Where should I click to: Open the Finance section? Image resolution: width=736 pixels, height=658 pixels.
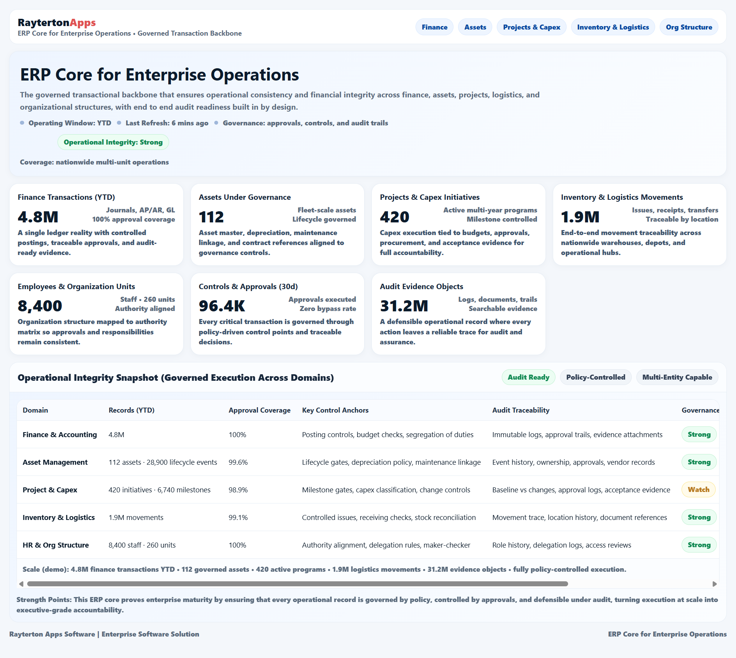[434, 27]
